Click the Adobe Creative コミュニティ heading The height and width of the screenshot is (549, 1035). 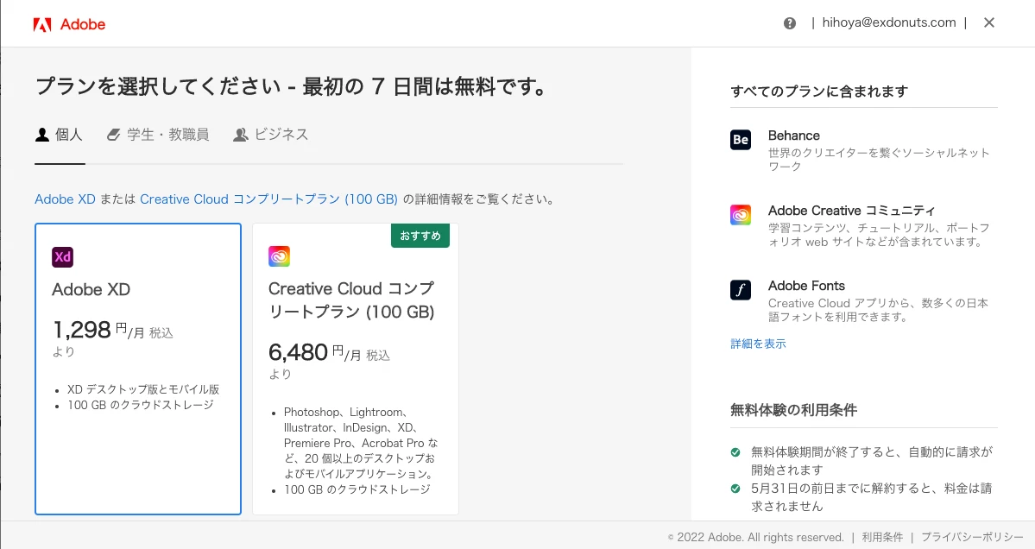[851, 211]
